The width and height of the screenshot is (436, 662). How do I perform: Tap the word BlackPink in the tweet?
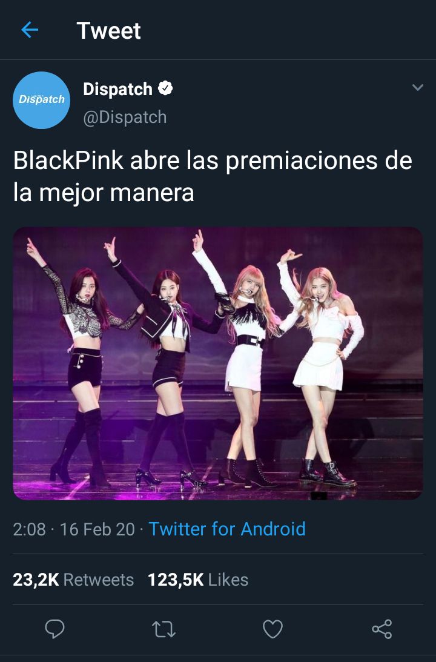pyautogui.click(x=68, y=161)
